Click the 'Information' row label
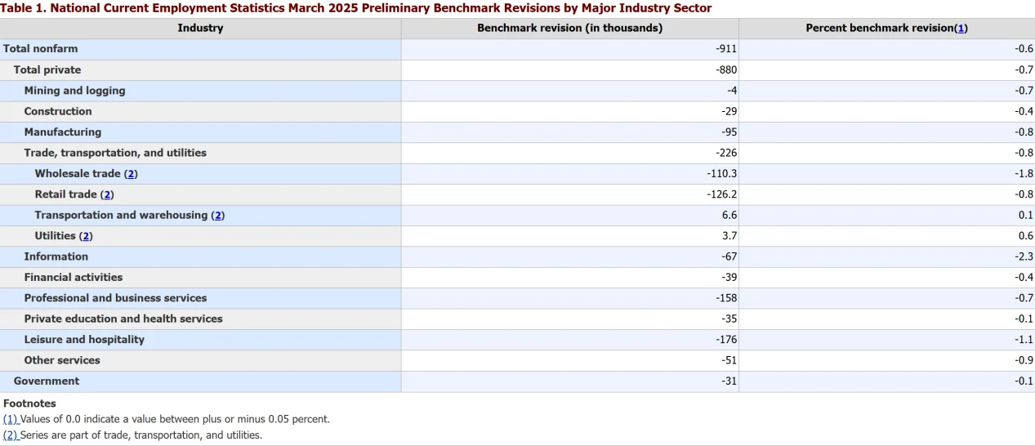Viewport: 1035px width, 446px height. click(x=56, y=256)
